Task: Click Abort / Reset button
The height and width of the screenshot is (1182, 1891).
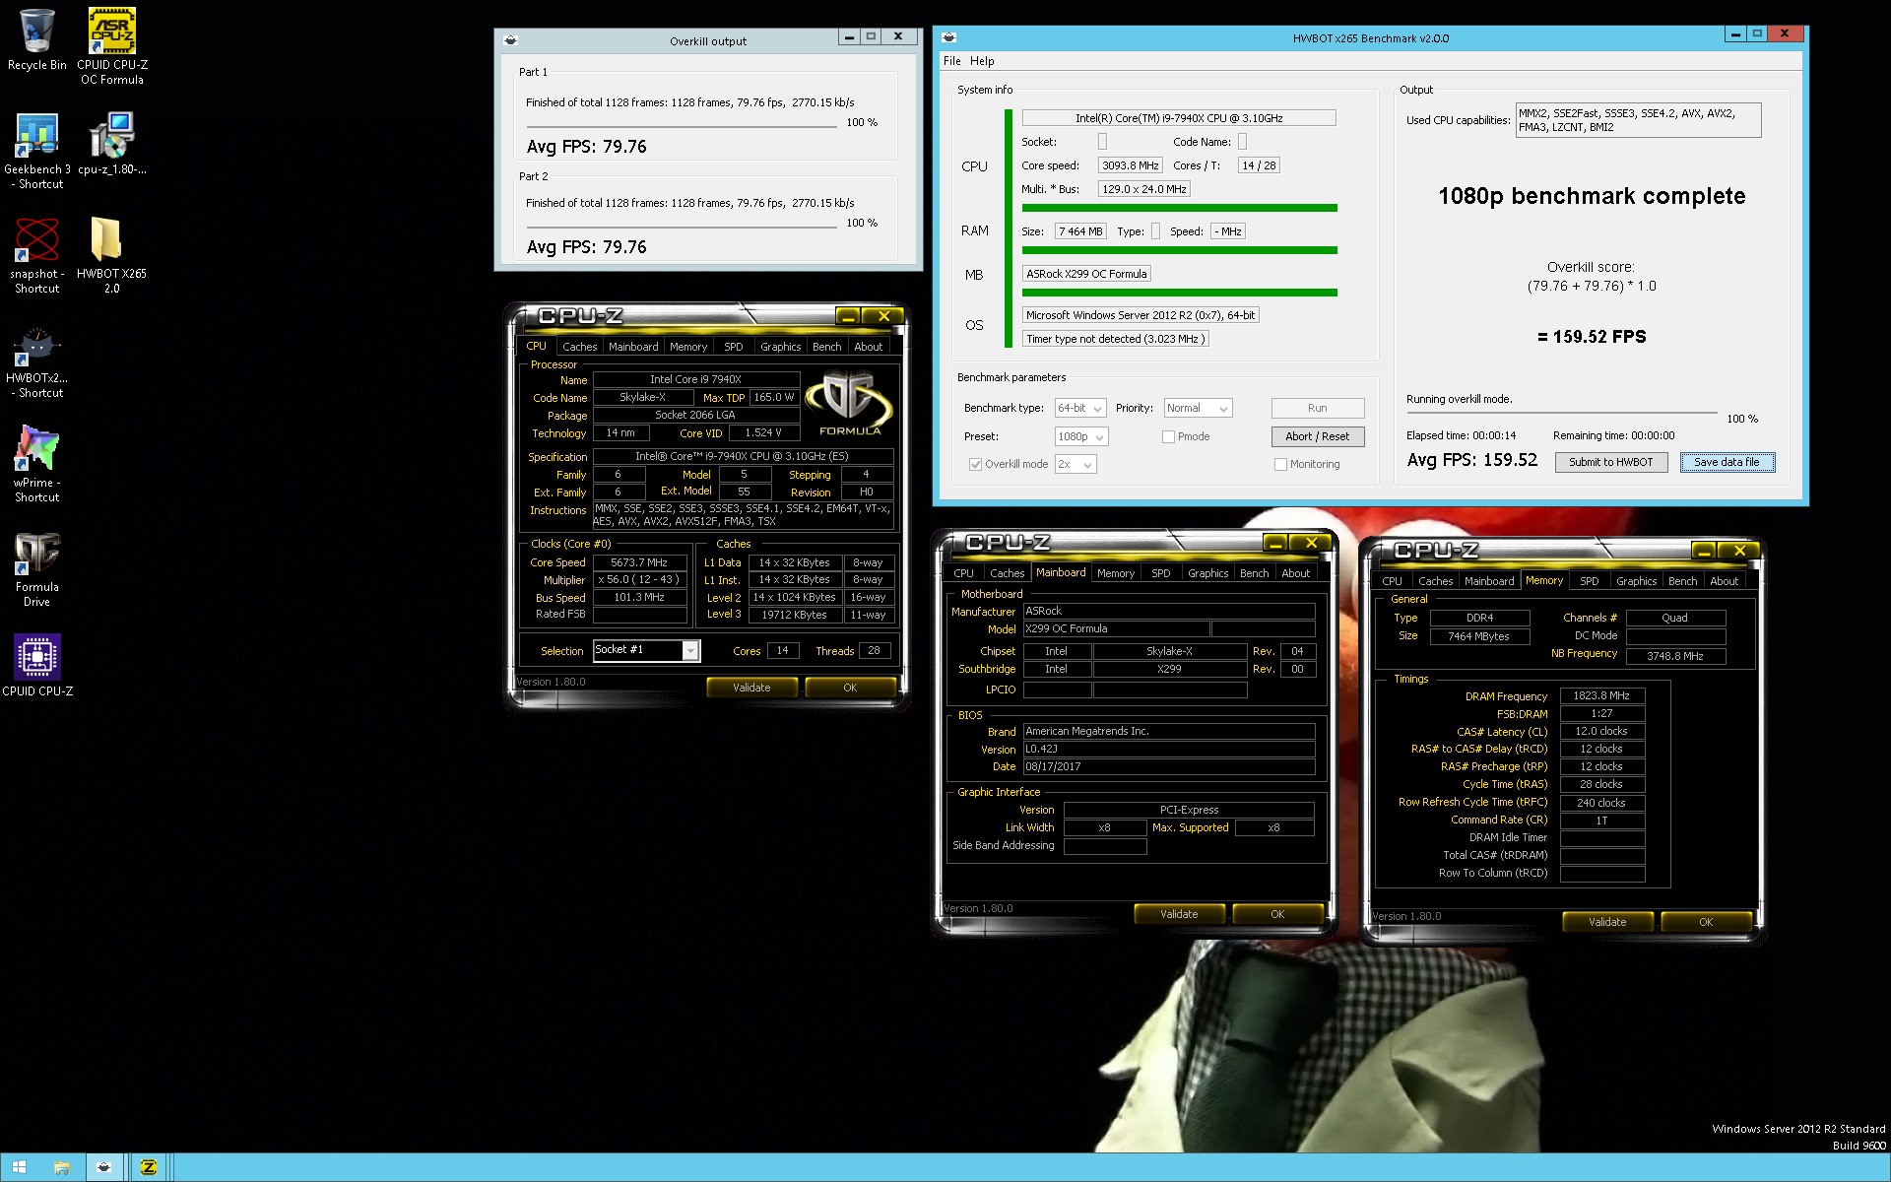Action: click(1317, 436)
